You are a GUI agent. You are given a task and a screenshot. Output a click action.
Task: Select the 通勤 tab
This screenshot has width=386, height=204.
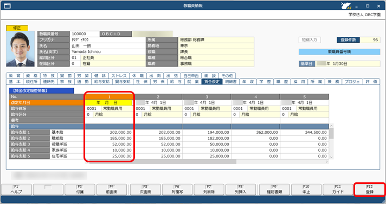83,82
